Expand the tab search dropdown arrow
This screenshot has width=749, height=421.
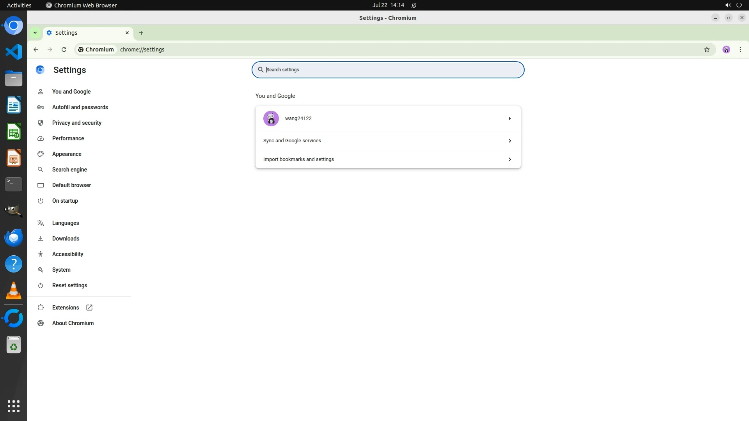click(x=35, y=33)
